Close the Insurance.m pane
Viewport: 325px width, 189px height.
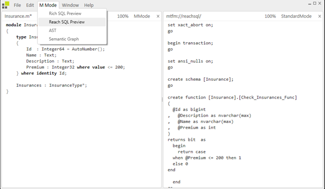(x=158, y=16)
